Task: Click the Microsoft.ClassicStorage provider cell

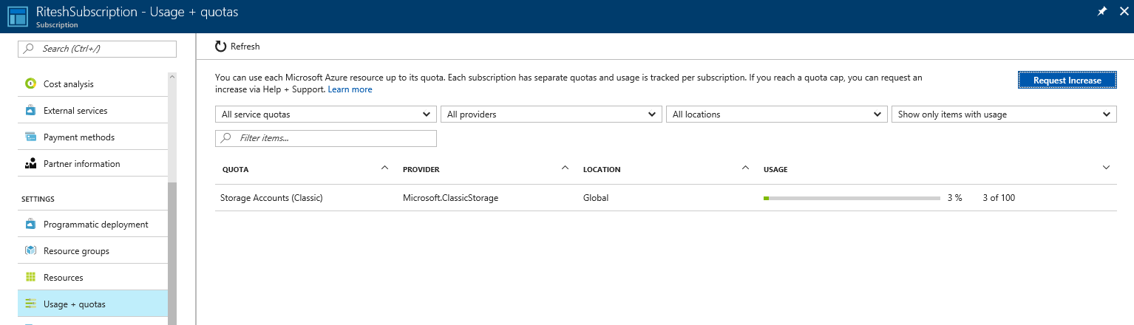Action: point(450,198)
